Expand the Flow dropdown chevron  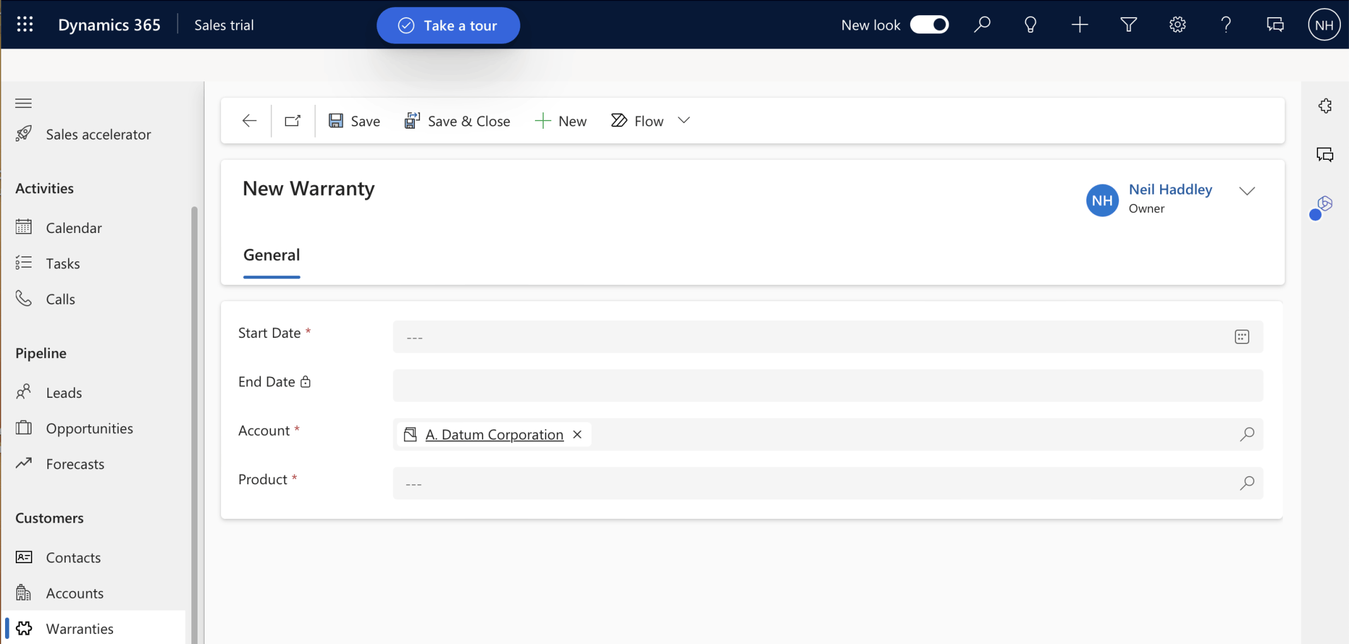[684, 120]
